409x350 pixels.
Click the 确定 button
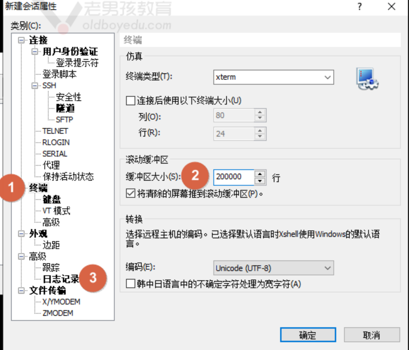(308, 335)
